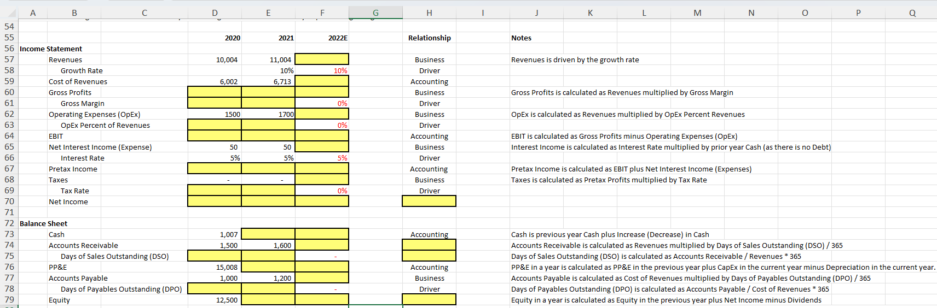Select 2021 Revenues value 11,004
The image size is (937, 308).
click(280, 60)
